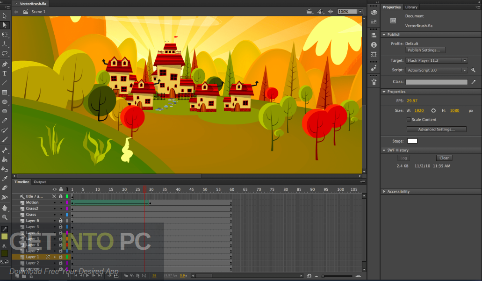
Task: Select the Rectangle tool
Action: tap(5, 92)
